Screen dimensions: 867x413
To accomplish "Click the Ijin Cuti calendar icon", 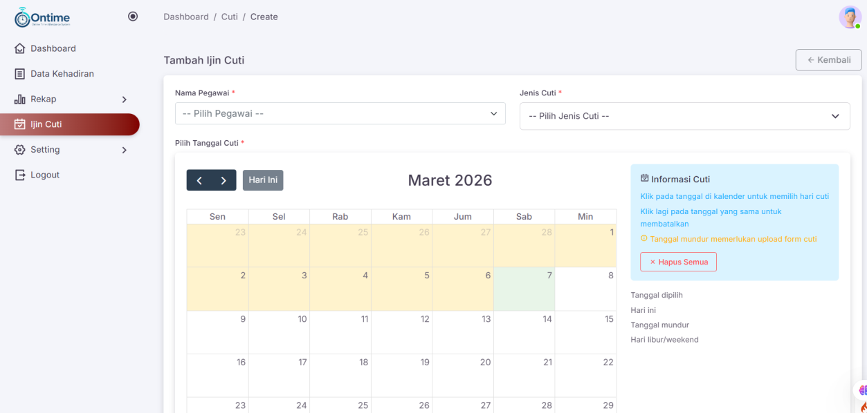I will (20, 124).
